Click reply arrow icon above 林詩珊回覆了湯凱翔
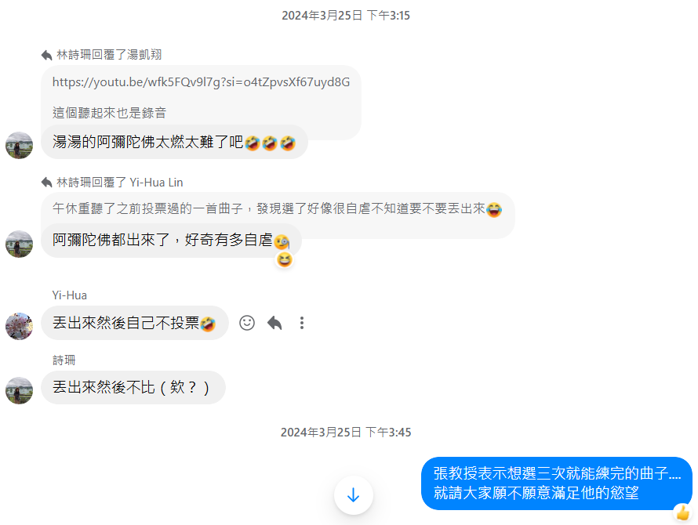This screenshot has height=525, width=698. (46, 55)
